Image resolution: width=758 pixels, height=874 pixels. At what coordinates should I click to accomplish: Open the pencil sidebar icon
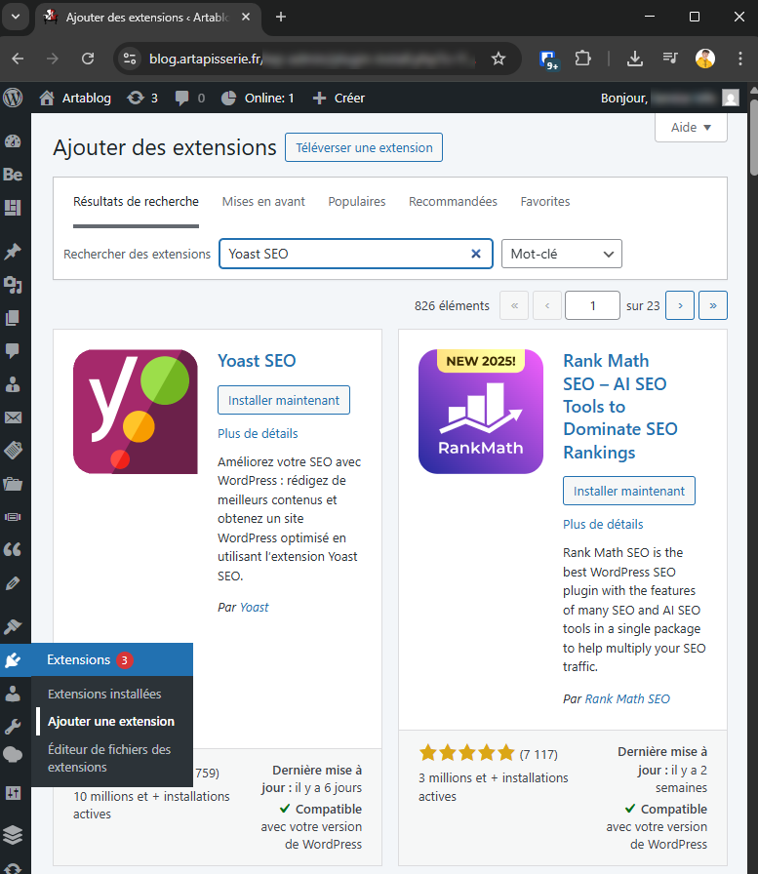pos(13,583)
